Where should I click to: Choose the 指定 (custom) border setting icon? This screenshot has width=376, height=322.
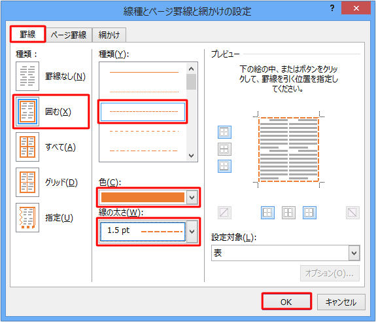pyautogui.click(x=27, y=217)
